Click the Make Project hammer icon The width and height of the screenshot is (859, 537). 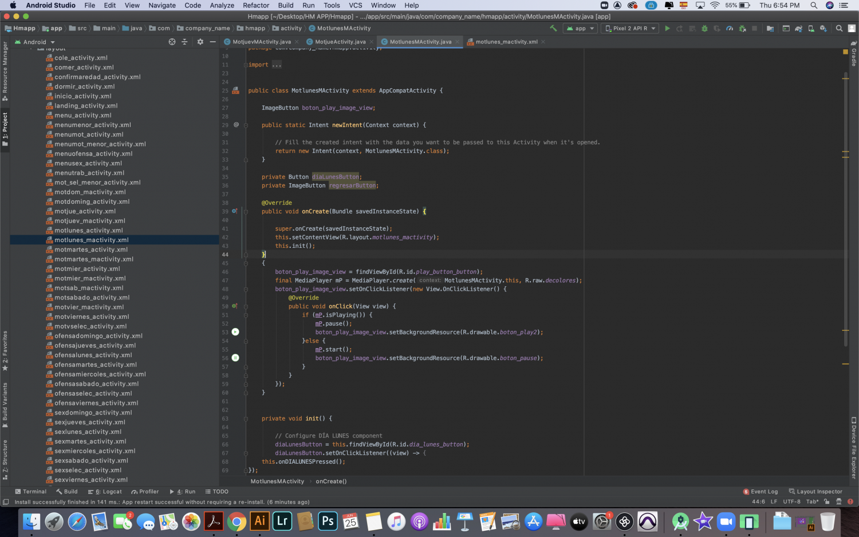[553, 28]
